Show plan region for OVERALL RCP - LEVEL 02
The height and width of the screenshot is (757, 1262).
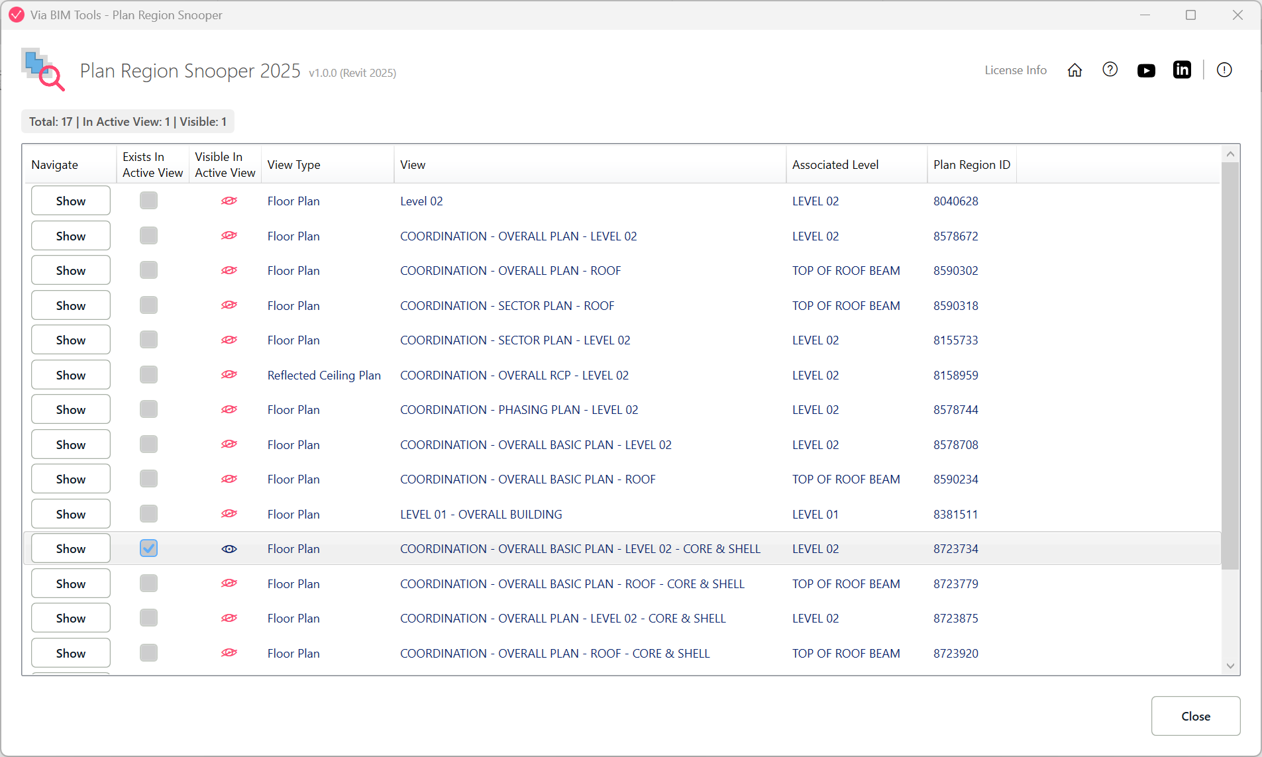coord(71,375)
